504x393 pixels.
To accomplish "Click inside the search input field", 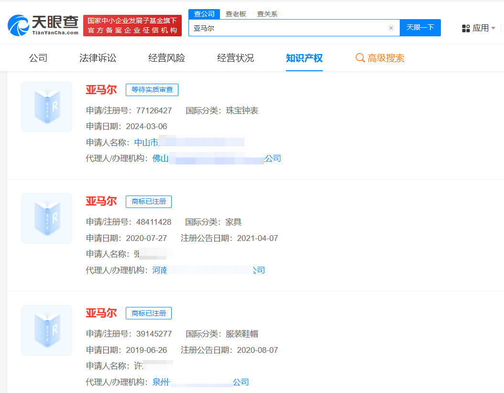I will pyautogui.click(x=287, y=28).
